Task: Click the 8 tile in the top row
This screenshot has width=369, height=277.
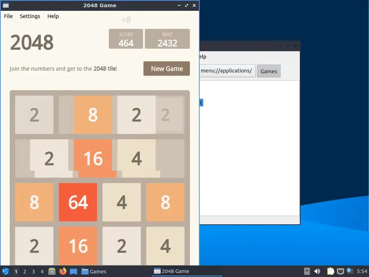Action: [x=93, y=115]
